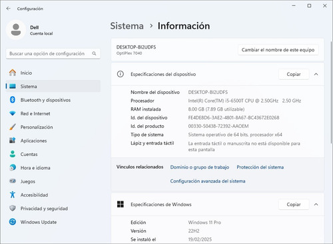This screenshot has width=333, height=244.
Task: Open Aplicaciones settings
Action: point(53,141)
